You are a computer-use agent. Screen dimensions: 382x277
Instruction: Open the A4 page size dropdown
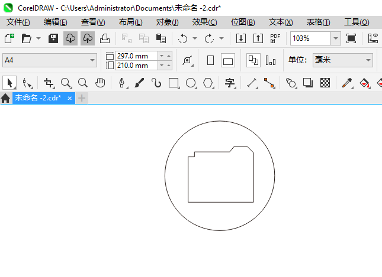[50, 60]
